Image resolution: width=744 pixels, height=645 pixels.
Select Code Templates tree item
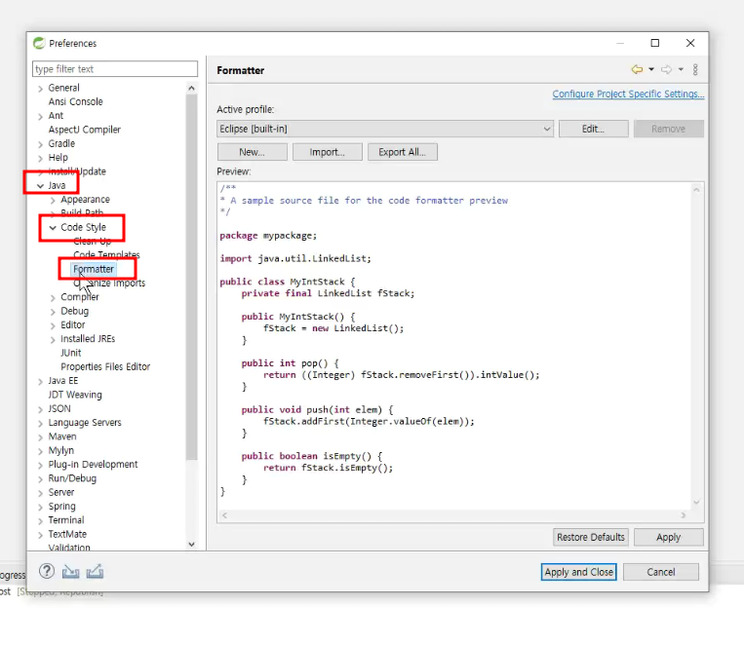(x=106, y=254)
